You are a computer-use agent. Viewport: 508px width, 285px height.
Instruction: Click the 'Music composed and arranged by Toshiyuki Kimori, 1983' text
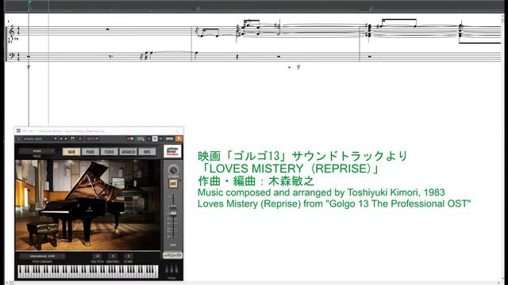[x=321, y=192]
